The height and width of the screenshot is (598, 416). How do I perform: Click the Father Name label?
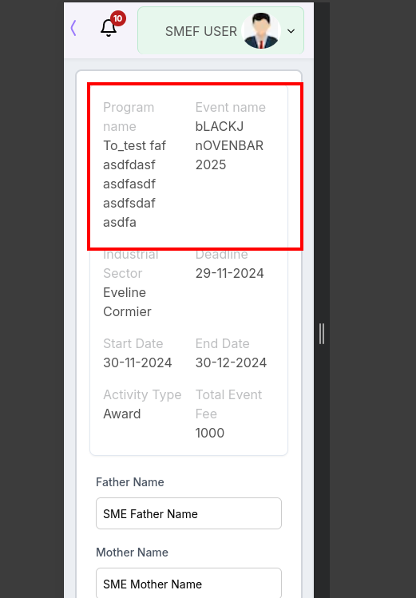pyautogui.click(x=130, y=482)
